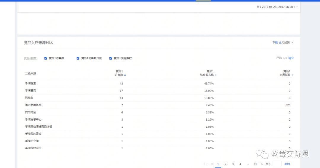
Task: Select the 淘内免费其他 source row
Action: [x=159, y=105]
